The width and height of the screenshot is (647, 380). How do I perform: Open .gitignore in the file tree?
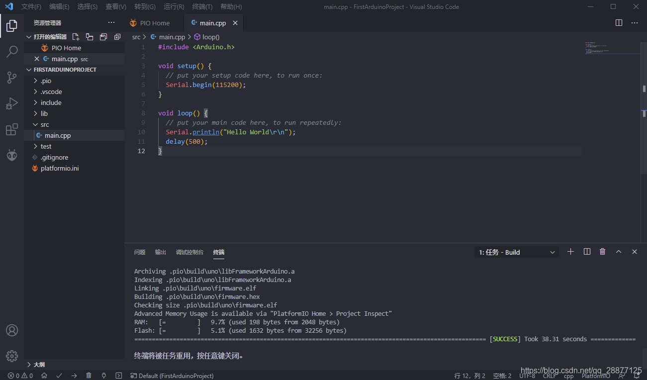(74, 157)
